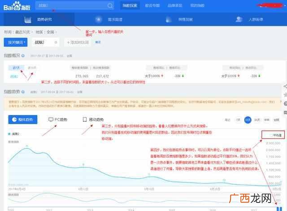Click the 确定 confirm link

[98, 42]
